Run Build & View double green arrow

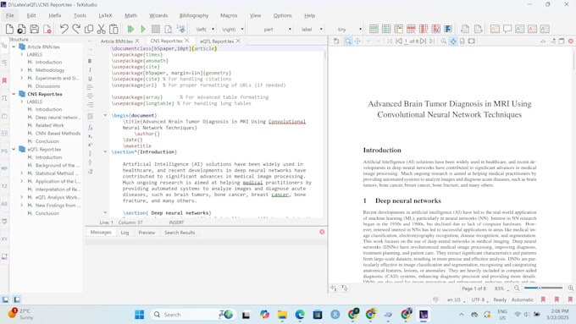coord(130,29)
